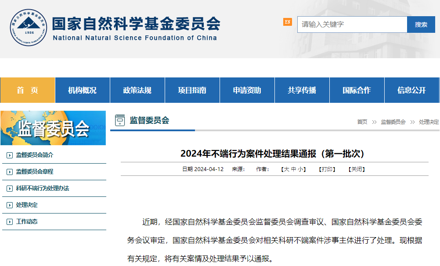Focus the keyword search input field
The height and width of the screenshot is (266, 440).
352,24
